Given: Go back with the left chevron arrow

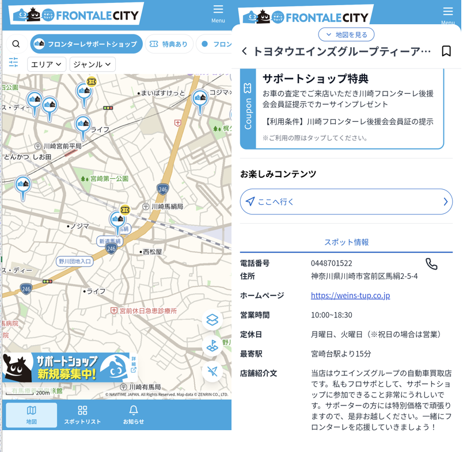Looking at the screenshot, I should (x=245, y=52).
